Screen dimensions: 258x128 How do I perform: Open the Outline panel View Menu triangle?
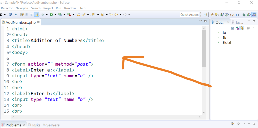point(254,28)
